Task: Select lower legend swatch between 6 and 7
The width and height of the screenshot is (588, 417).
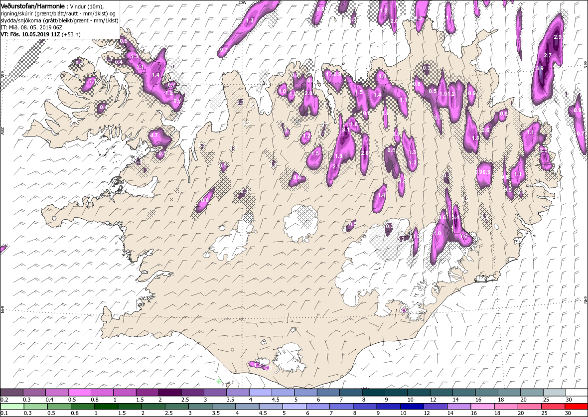Action: point(317,407)
